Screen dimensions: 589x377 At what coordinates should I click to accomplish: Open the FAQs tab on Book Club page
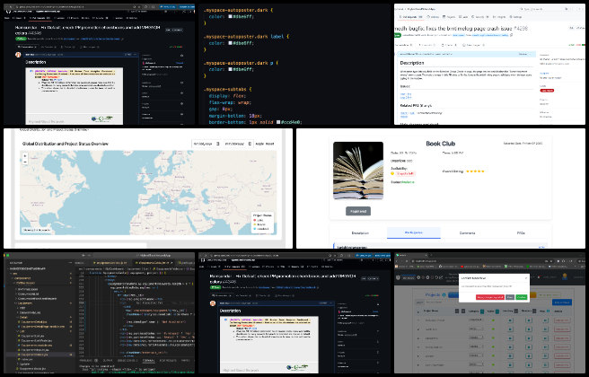point(521,233)
